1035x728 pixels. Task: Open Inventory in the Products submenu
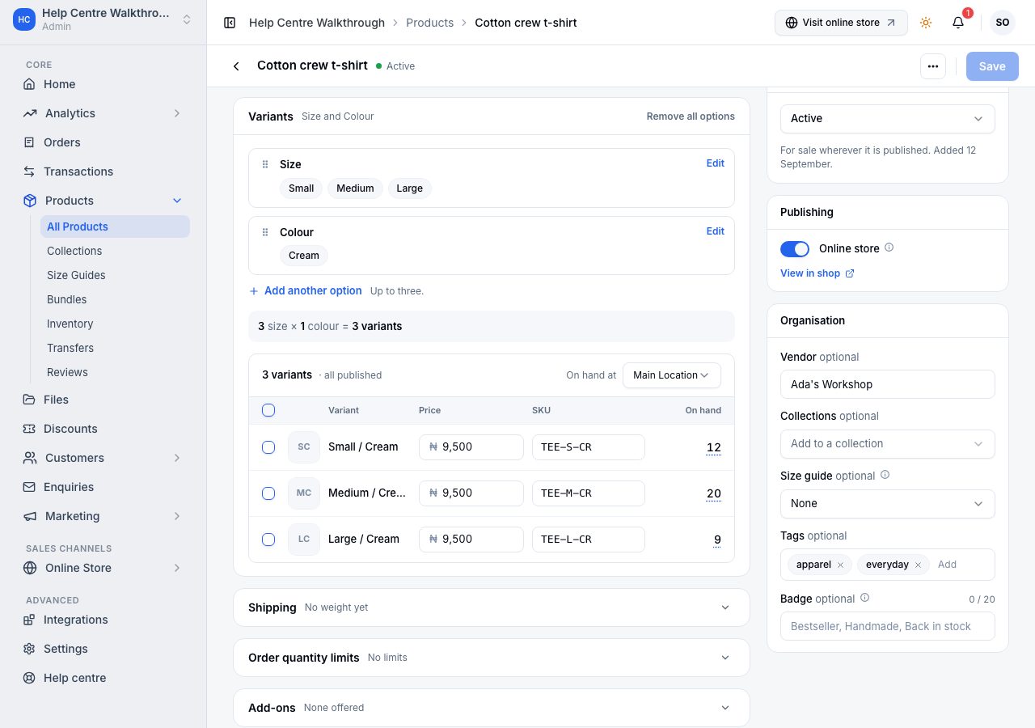(115, 324)
